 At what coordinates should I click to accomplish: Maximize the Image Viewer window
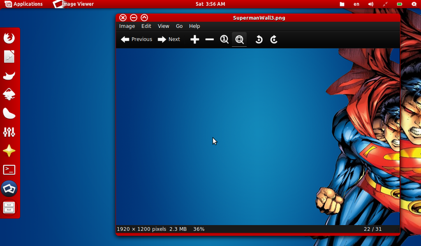tap(144, 18)
